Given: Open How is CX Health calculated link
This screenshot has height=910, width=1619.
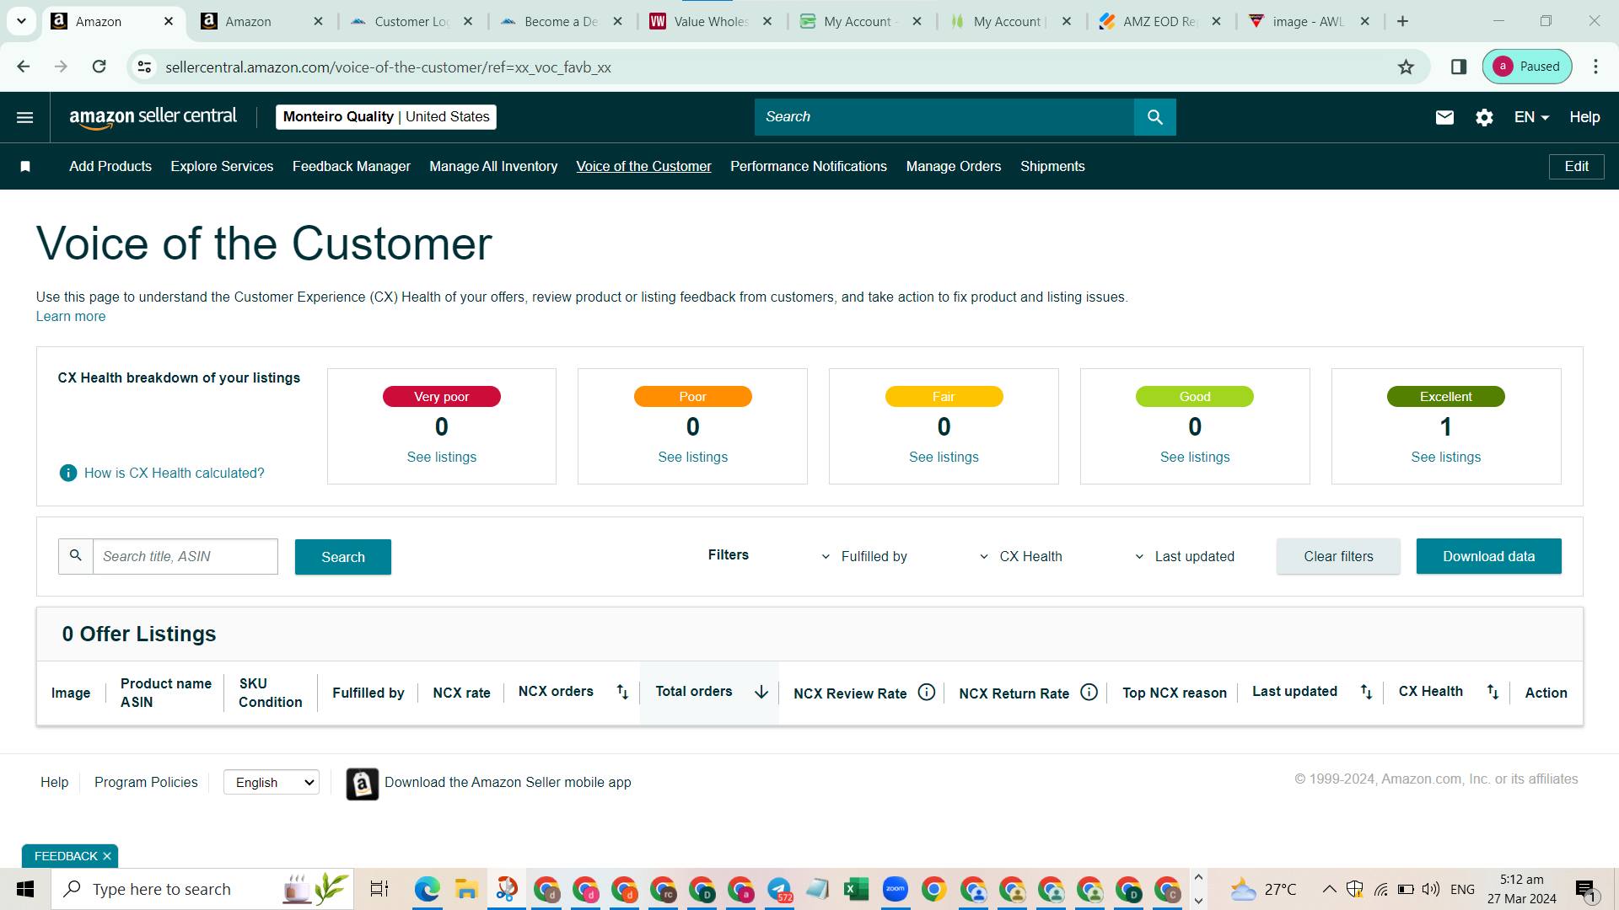Looking at the screenshot, I should tap(175, 474).
